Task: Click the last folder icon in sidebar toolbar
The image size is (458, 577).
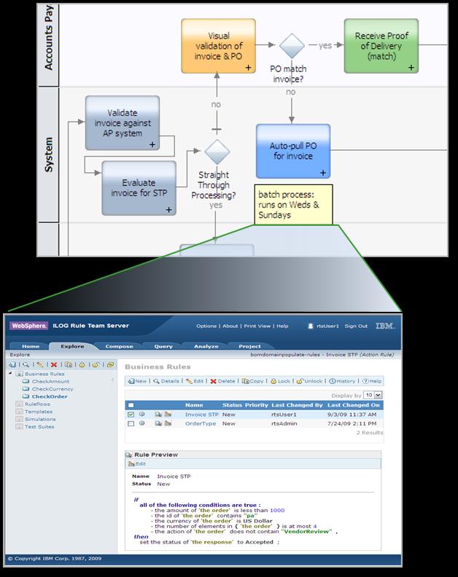Action: point(110,365)
